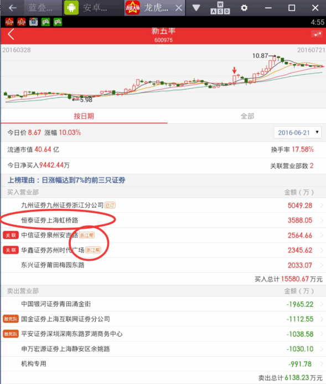Expand the 九州证券浙江分公司 row chevron
This screenshot has width=326, height=384.
pos(322,206)
